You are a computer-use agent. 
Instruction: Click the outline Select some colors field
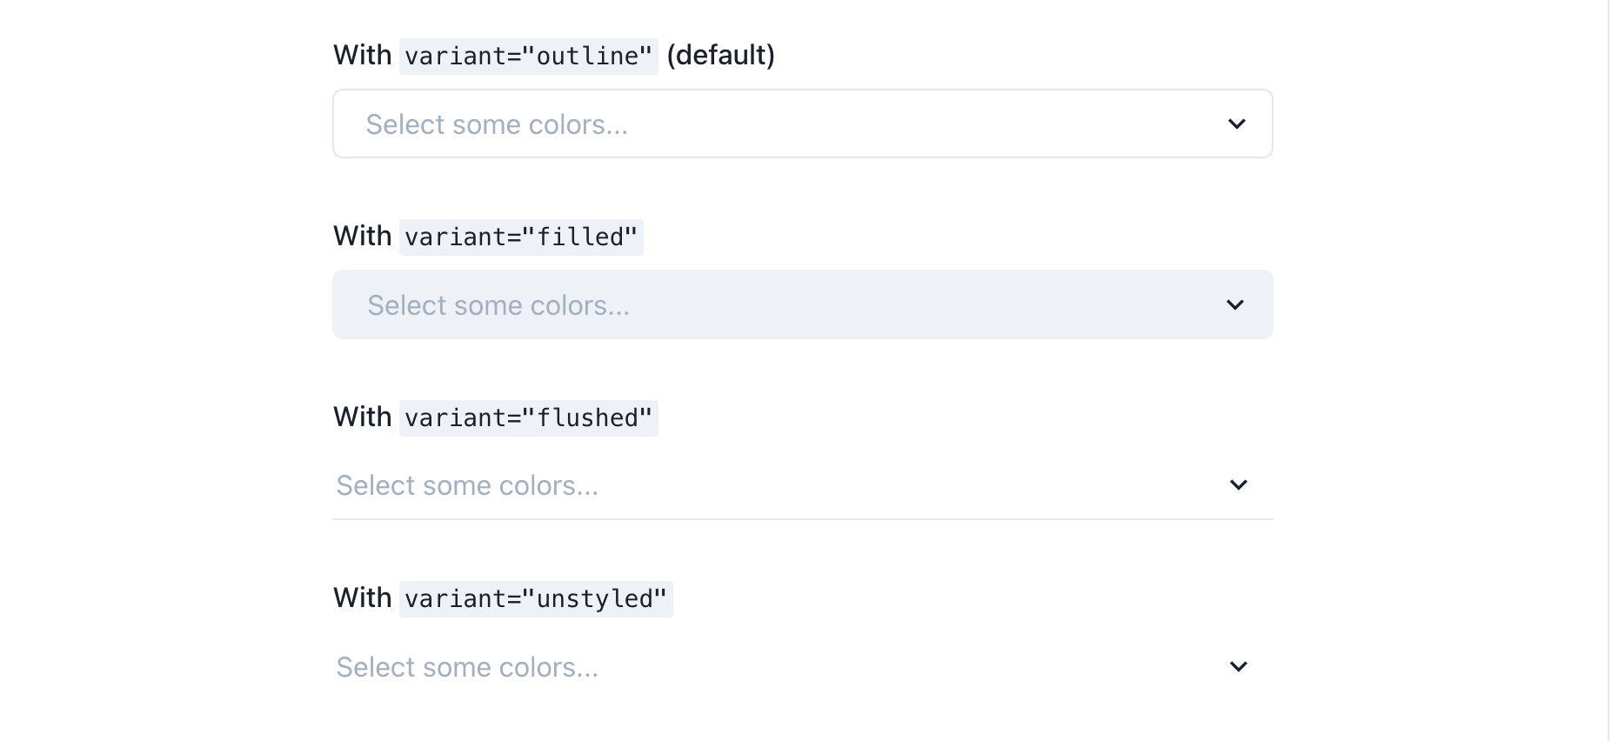tap(609, 123)
